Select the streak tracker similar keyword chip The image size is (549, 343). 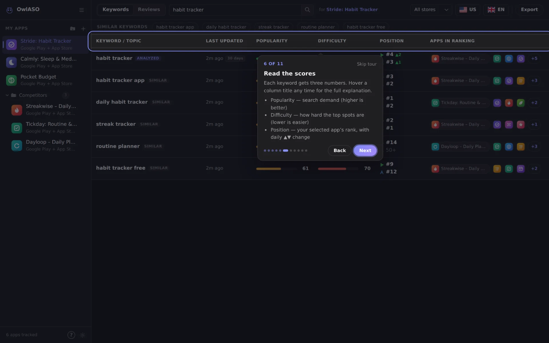coord(273,27)
